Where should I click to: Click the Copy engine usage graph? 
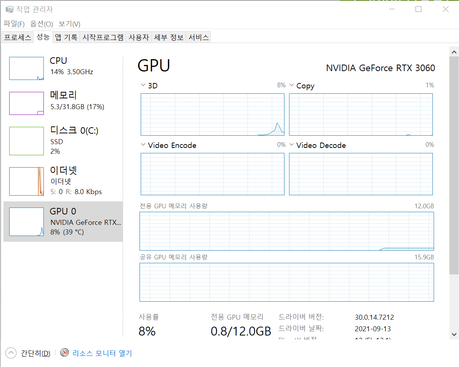[361, 115]
